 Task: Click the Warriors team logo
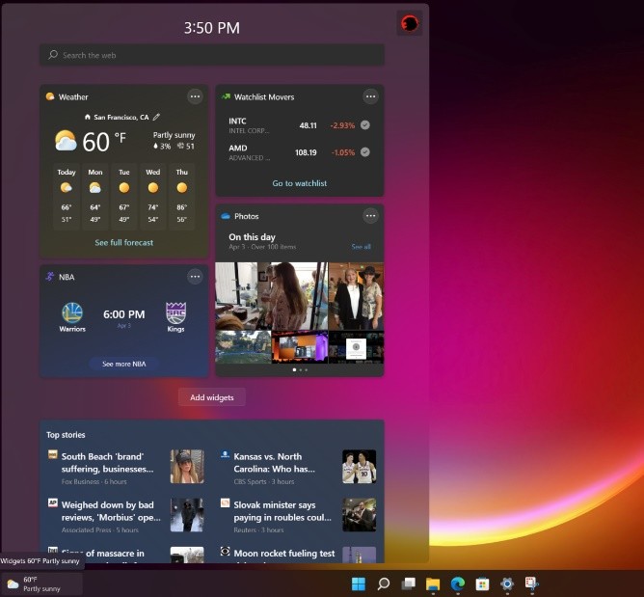[x=72, y=312]
